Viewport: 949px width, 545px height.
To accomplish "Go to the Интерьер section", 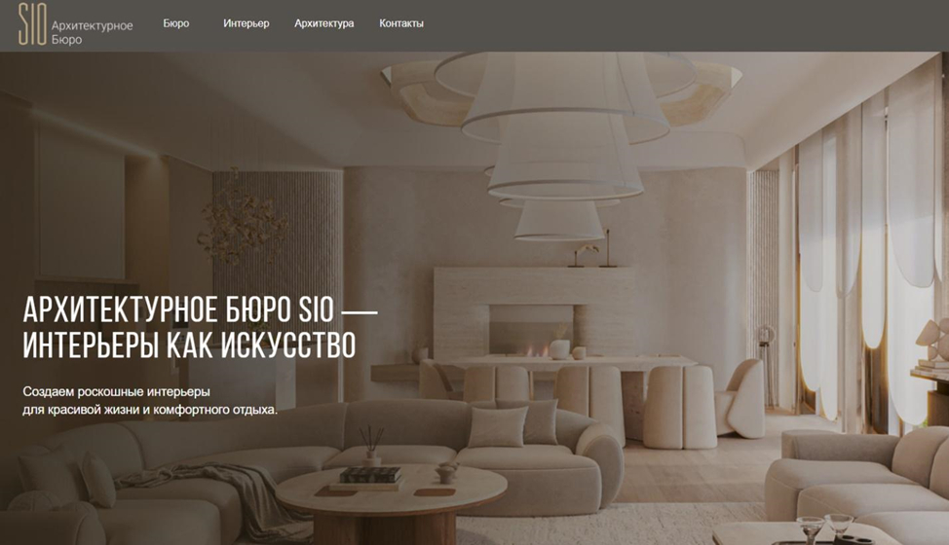I will (246, 23).
